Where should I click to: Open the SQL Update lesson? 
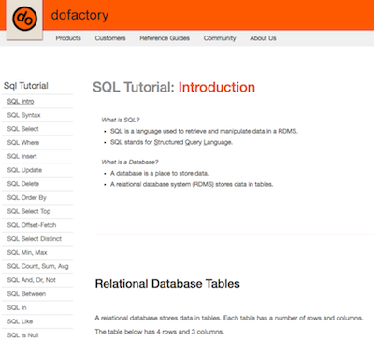point(24,170)
